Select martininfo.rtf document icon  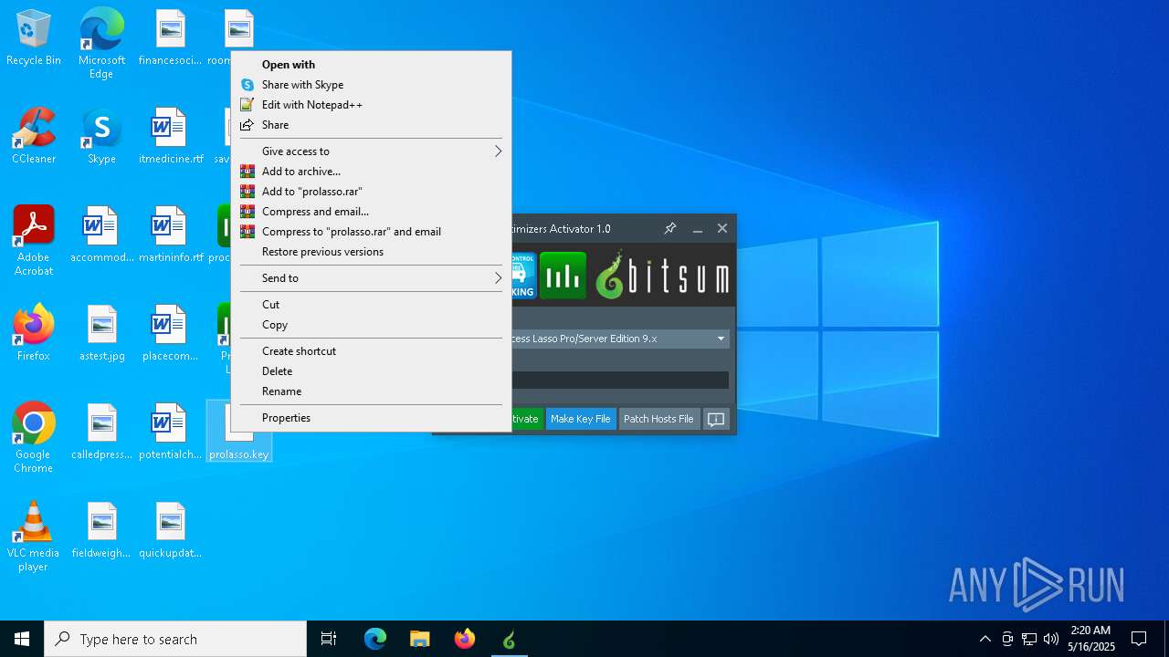(170, 235)
